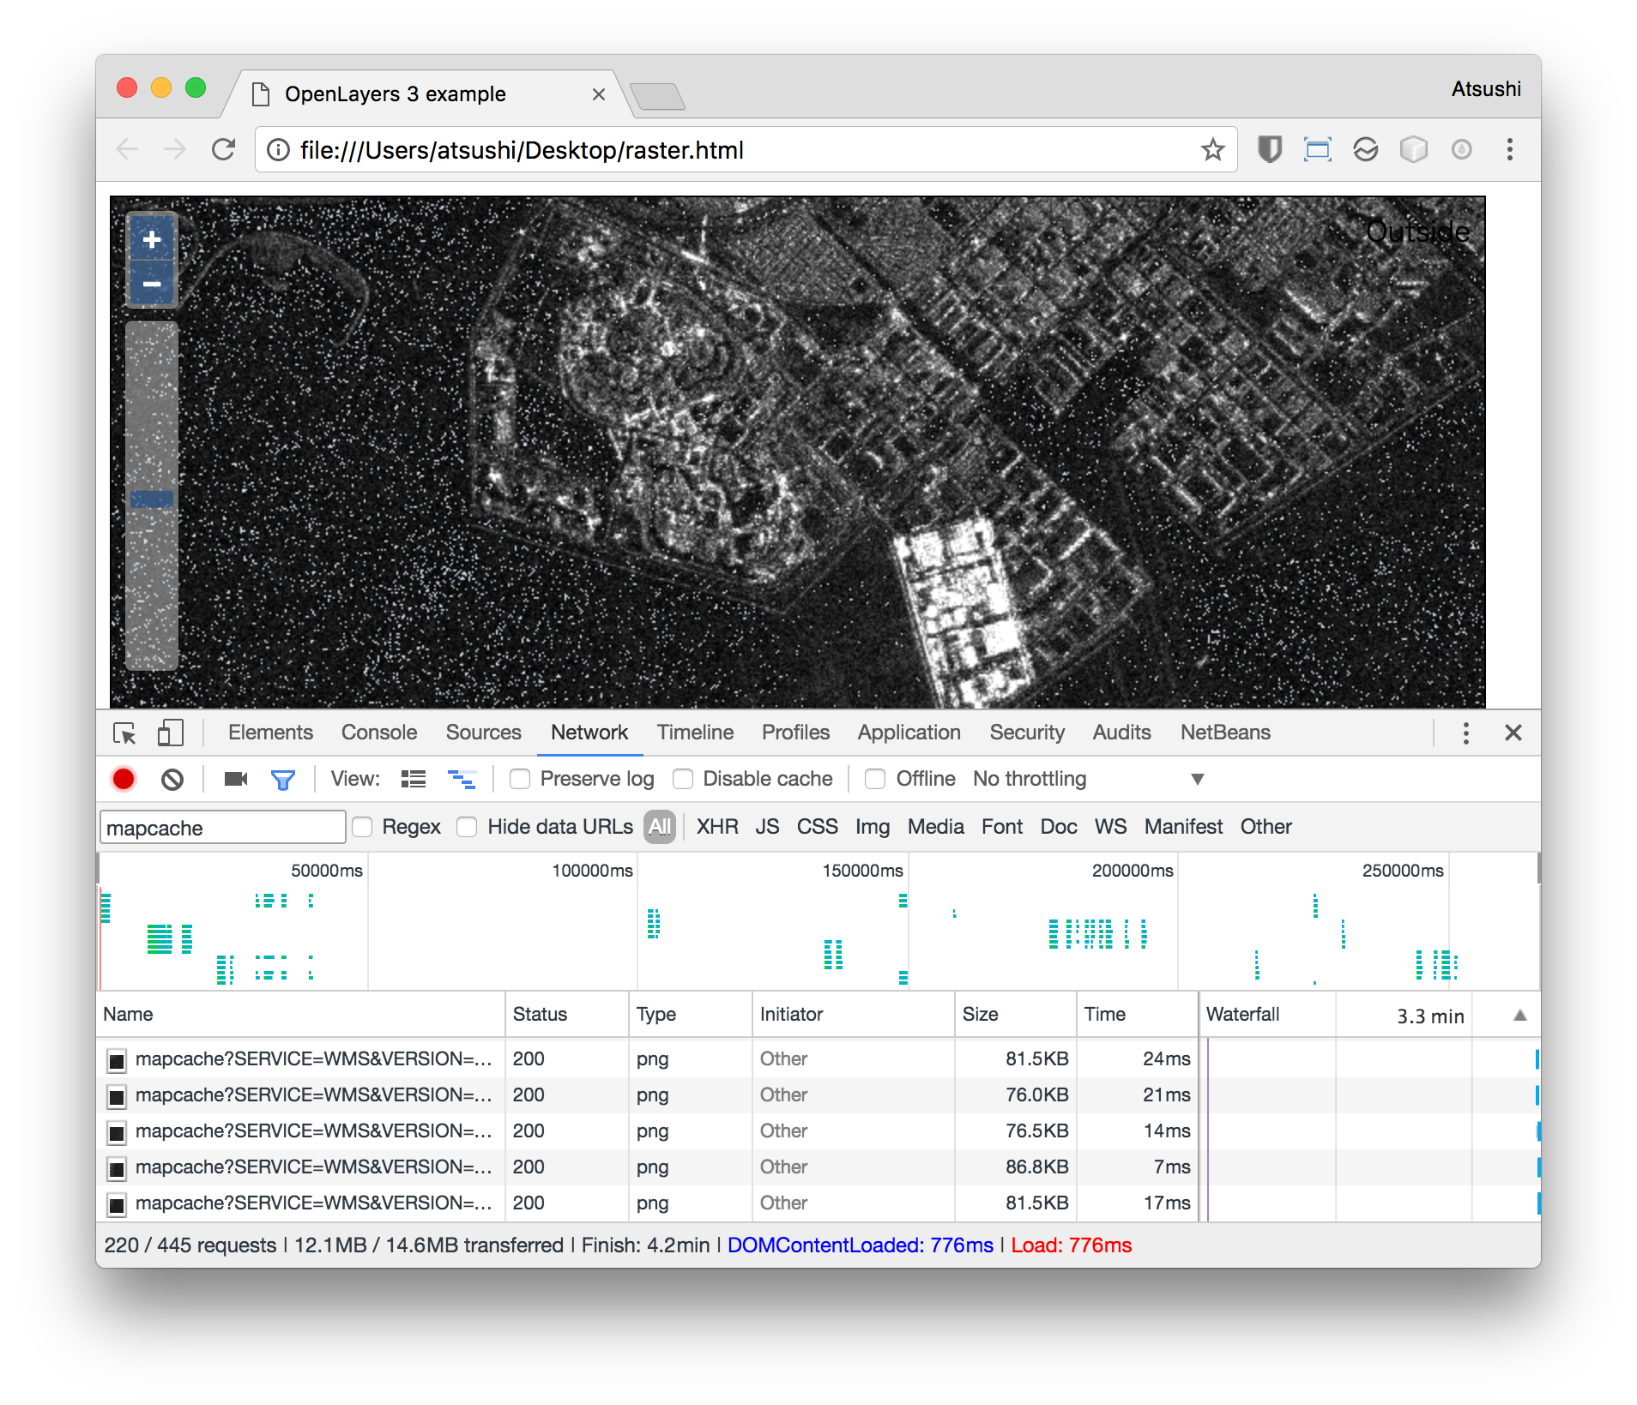The image size is (1637, 1405).
Task: Zoom in on the map
Action: [x=152, y=239]
